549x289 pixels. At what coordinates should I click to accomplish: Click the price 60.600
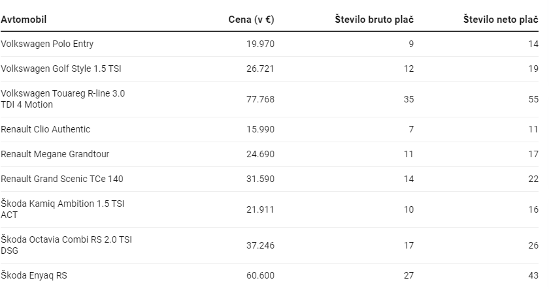(x=260, y=275)
